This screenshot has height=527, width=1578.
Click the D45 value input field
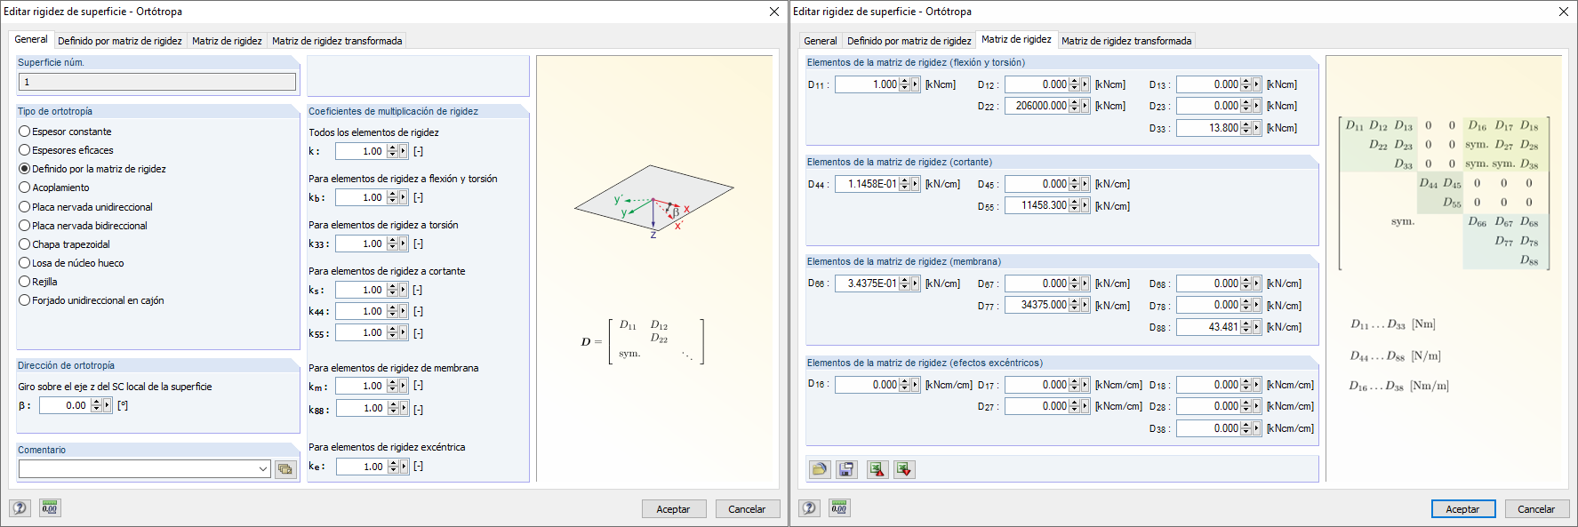(1037, 184)
